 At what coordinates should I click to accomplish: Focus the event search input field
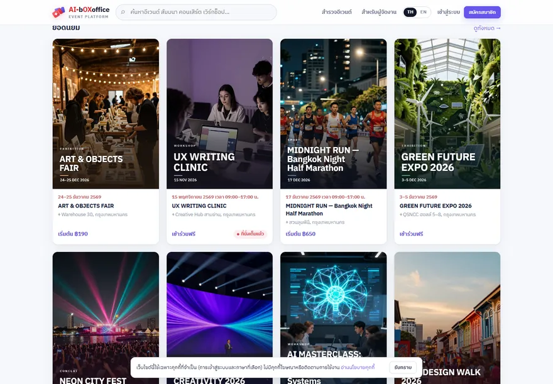click(x=196, y=12)
